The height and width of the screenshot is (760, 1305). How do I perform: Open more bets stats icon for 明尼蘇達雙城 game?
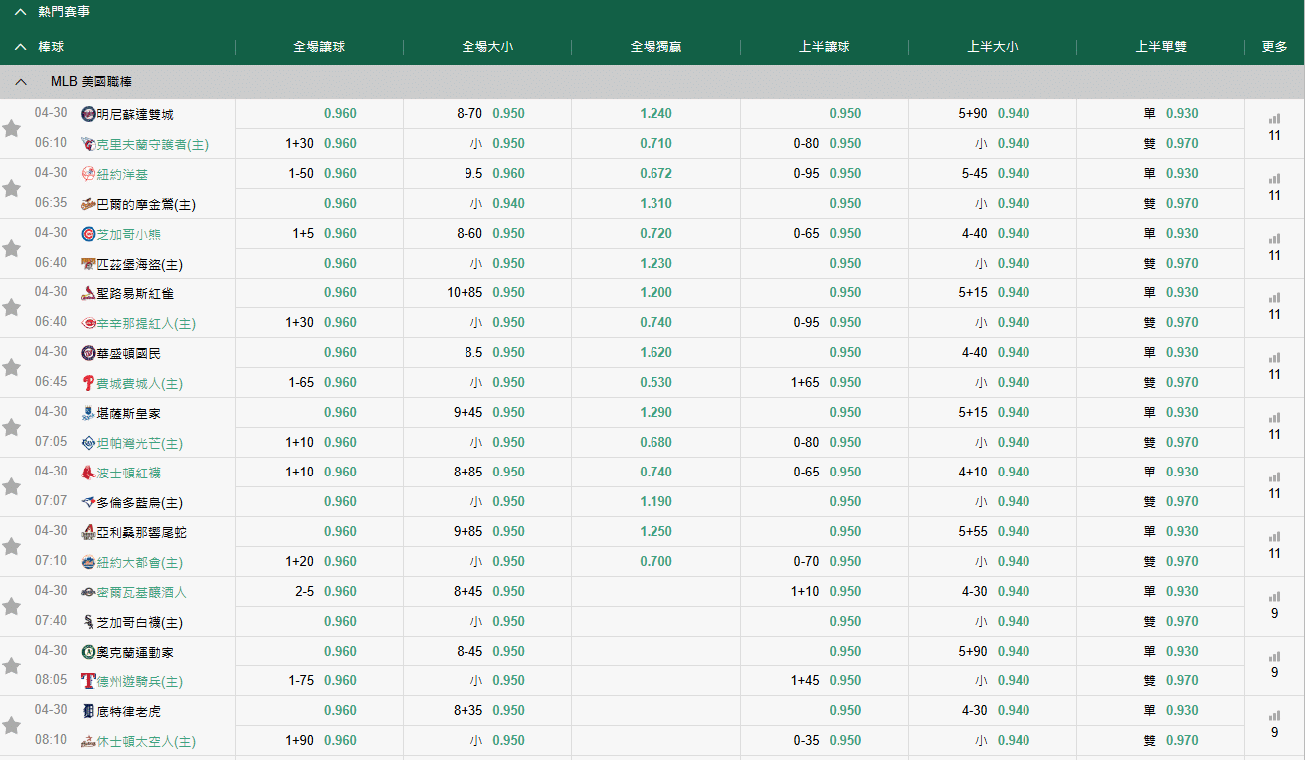[x=1274, y=119]
